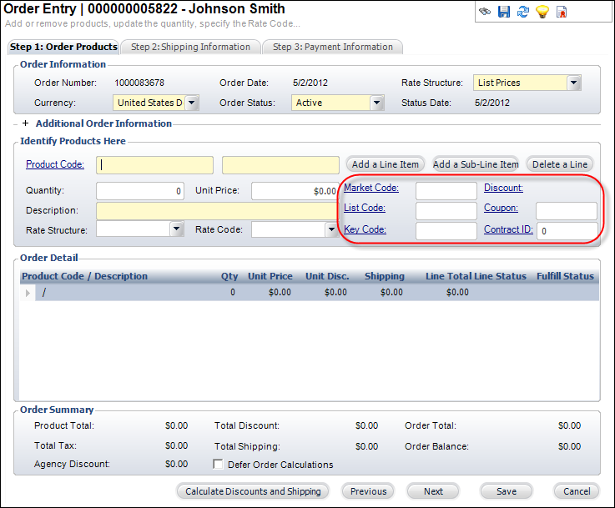Click the binoculars search icon
The height and width of the screenshot is (508, 615).
click(486, 12)
